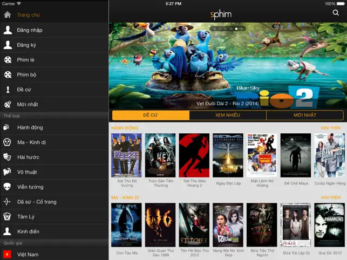Tap the battery indicator in status bar

click(x=341, y=4)
